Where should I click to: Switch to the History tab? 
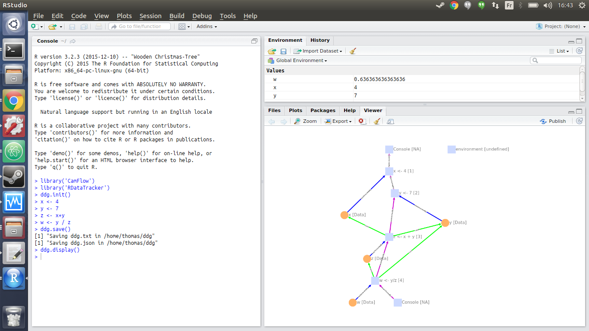coord(320,40)
